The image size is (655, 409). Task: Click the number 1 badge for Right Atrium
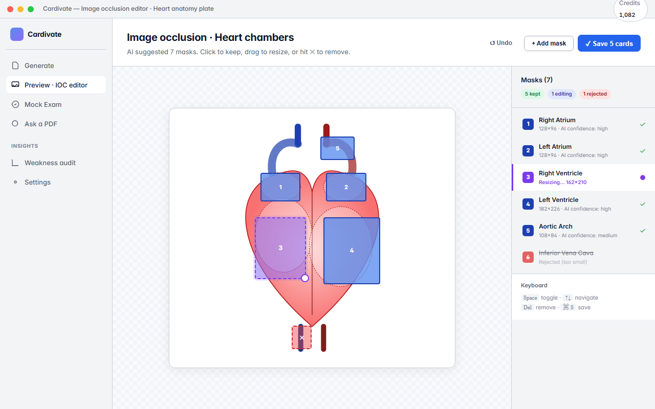click(528, 124)
